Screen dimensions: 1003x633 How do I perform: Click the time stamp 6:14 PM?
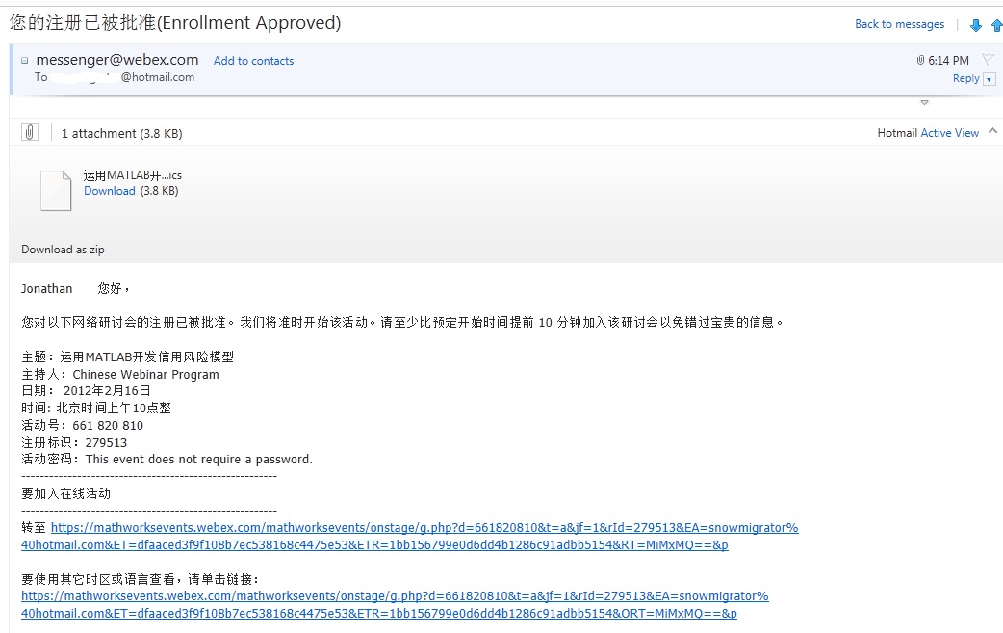(x=949, y=60)
